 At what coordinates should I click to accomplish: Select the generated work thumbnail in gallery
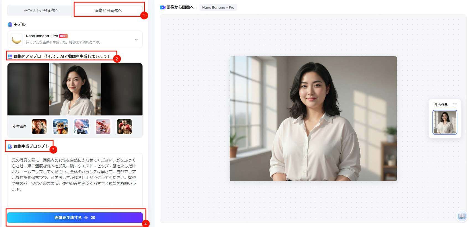pyautogui.click(x=445, y=122)
